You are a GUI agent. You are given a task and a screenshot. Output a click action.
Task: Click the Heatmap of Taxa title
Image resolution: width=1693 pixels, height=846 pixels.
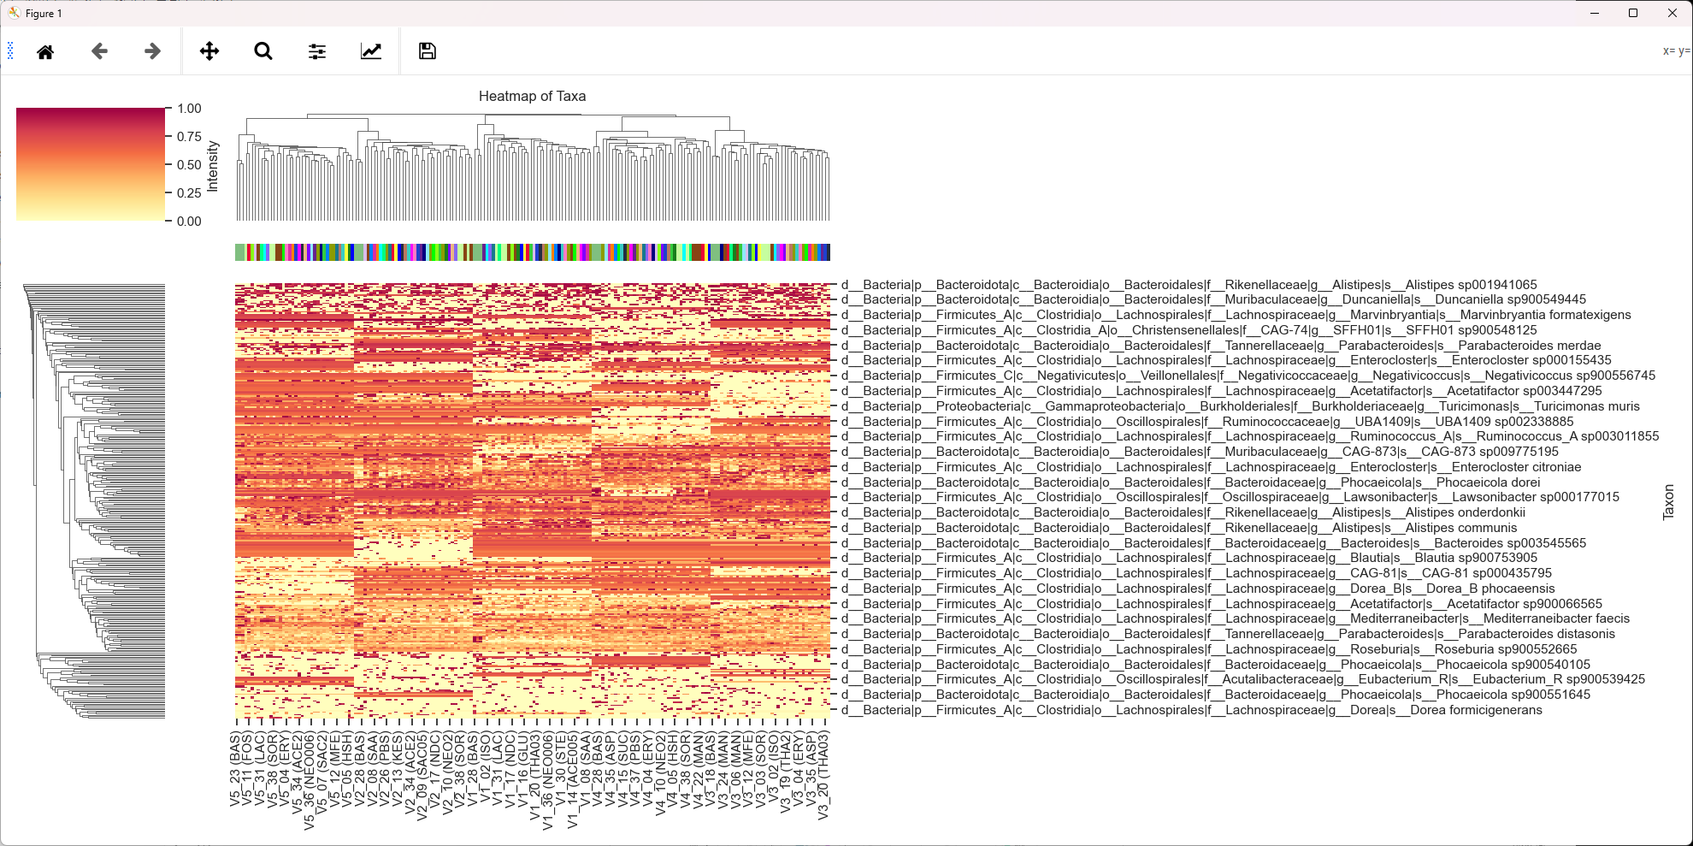[532, 96]
